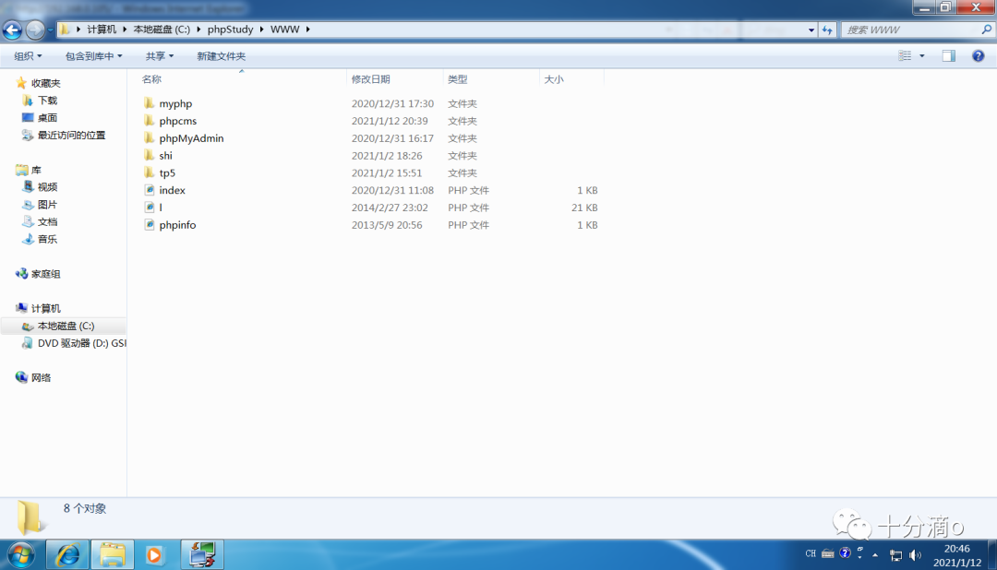Expand arrow after 计算机 in breadcrumb
This screenshot has width=997, height=570.
coord(125,30)
